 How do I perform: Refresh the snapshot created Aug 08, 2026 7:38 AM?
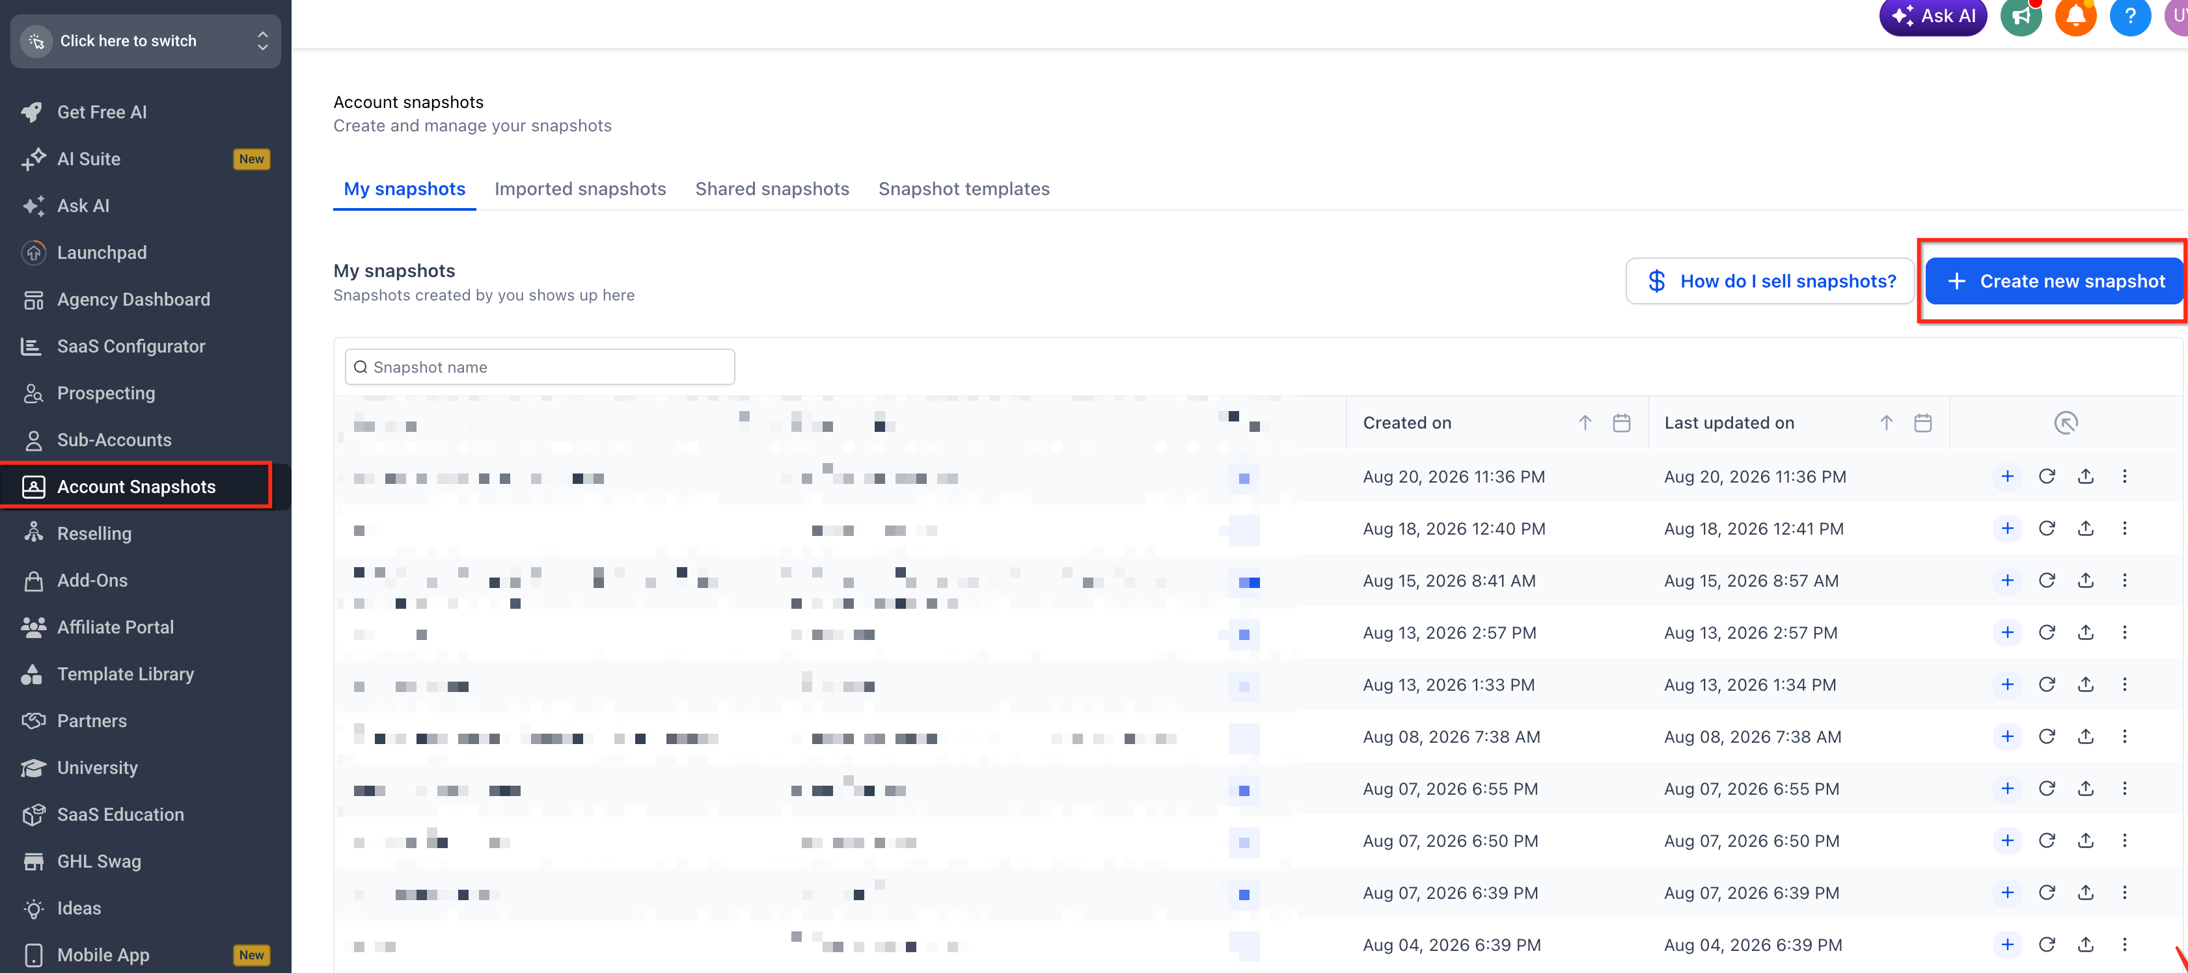click(2046, 736)
